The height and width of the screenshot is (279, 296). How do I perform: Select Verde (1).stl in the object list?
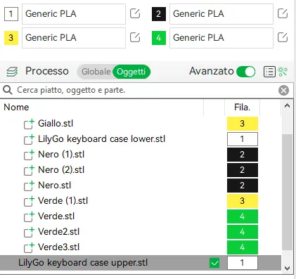[x=63, y=201]
